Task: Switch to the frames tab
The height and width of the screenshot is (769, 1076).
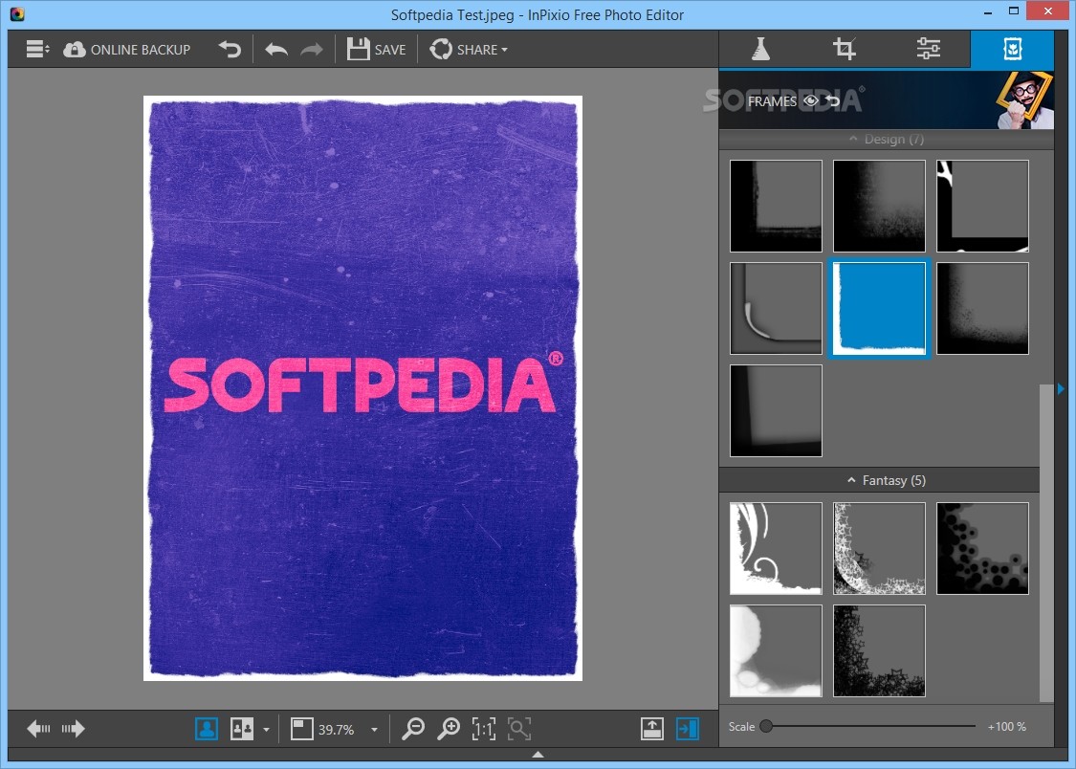Action: [x=1013, y=49]
